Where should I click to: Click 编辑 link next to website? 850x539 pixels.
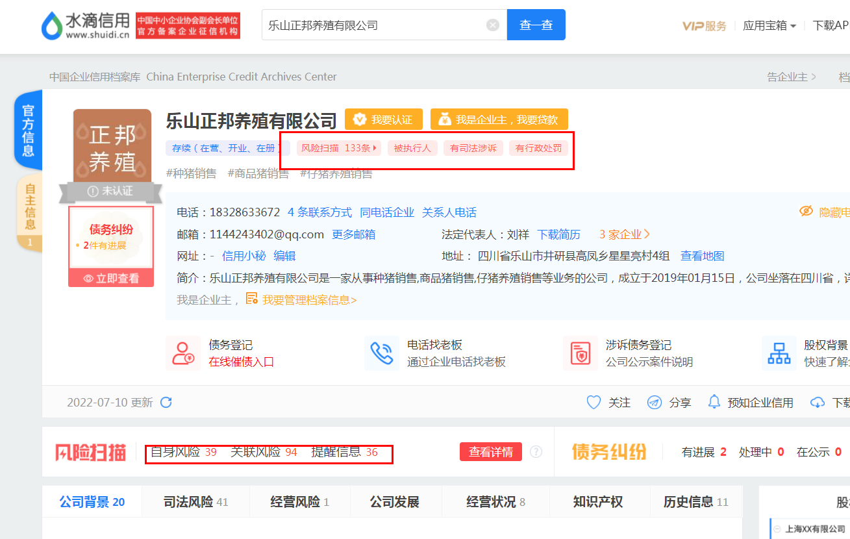tap(284, 256)
